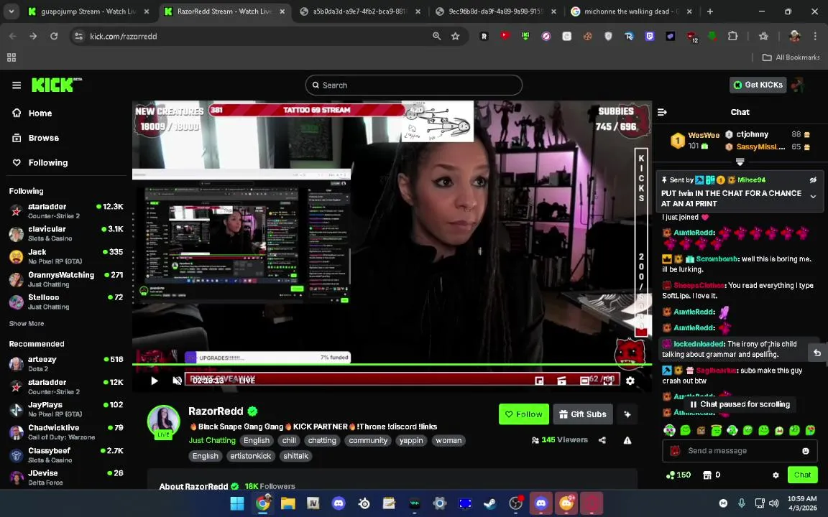Send message with the green Chat button

pos(802,475)
